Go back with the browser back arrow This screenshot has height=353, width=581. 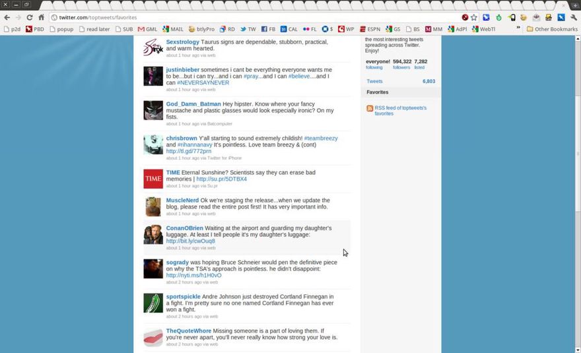(7, 17)
